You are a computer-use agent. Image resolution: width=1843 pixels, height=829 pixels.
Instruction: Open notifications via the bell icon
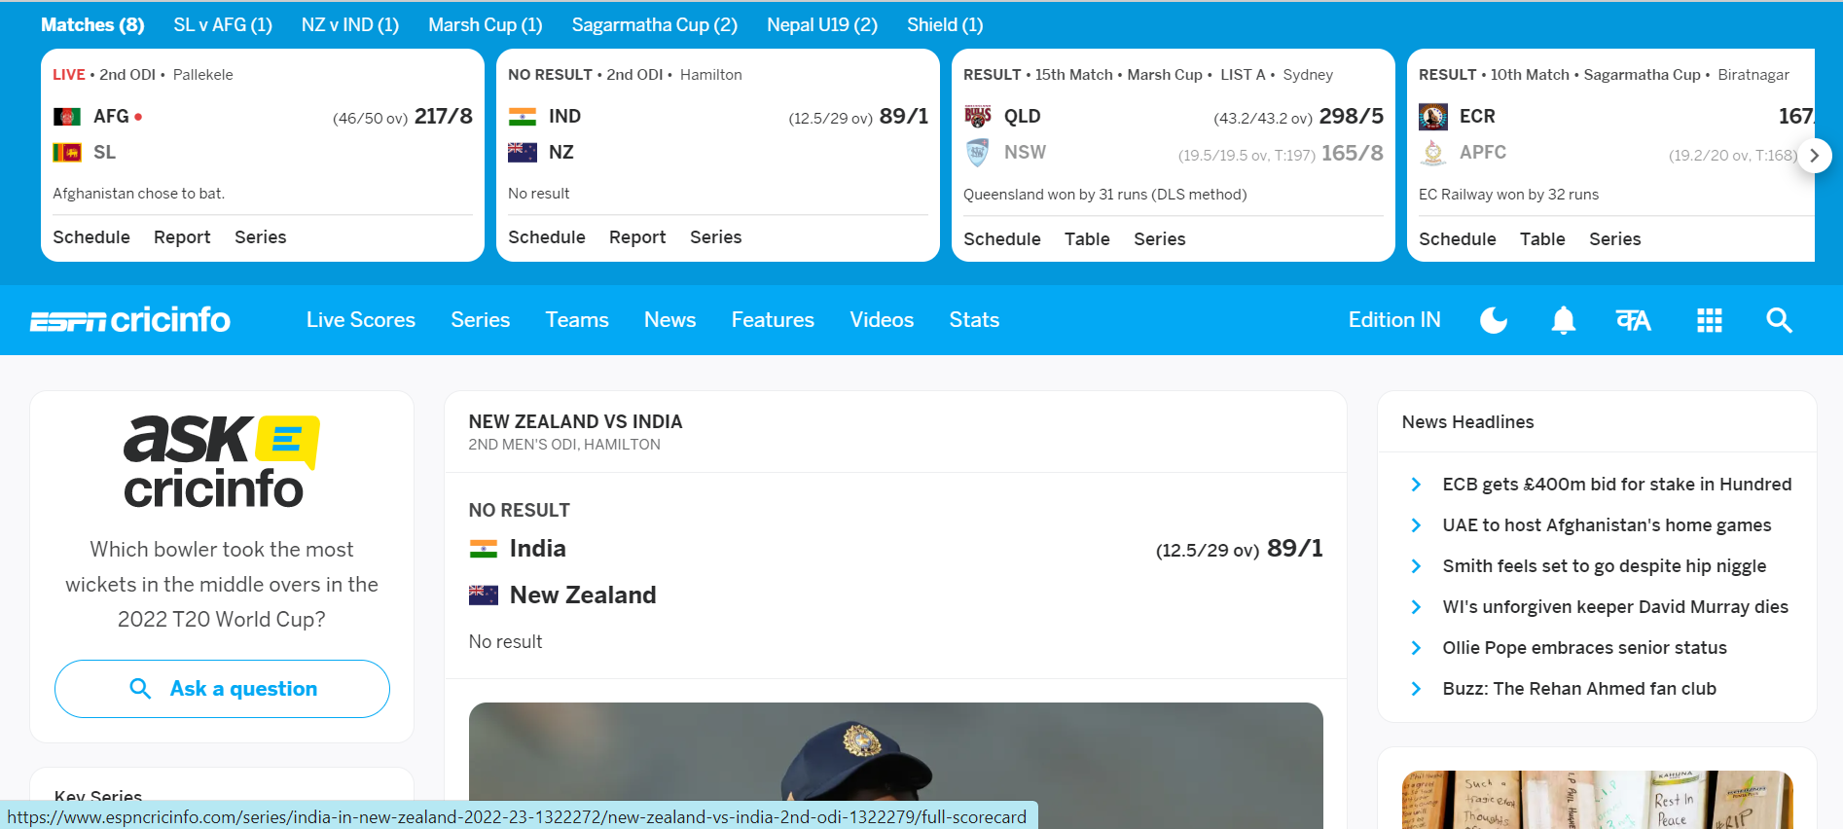(x=1564, y=320)
